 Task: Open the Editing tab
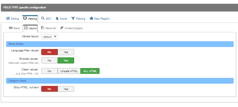coord(13,19)
